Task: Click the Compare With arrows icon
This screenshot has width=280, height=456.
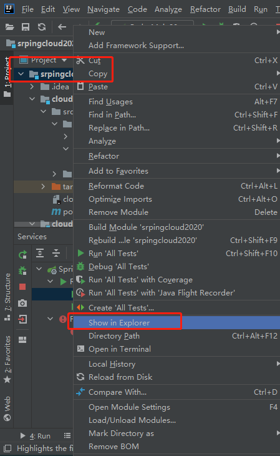Action: 80,392
